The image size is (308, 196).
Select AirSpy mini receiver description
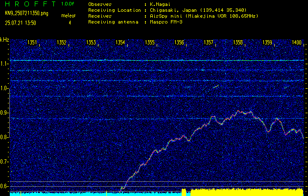[204, 16]
